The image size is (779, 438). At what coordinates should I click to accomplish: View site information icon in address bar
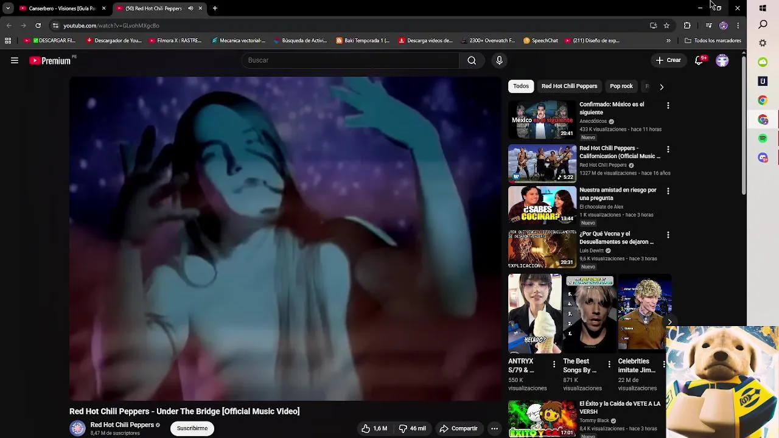55,26
